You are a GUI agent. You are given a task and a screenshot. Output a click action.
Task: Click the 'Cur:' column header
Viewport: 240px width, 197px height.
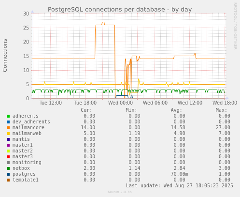(86, 110)
